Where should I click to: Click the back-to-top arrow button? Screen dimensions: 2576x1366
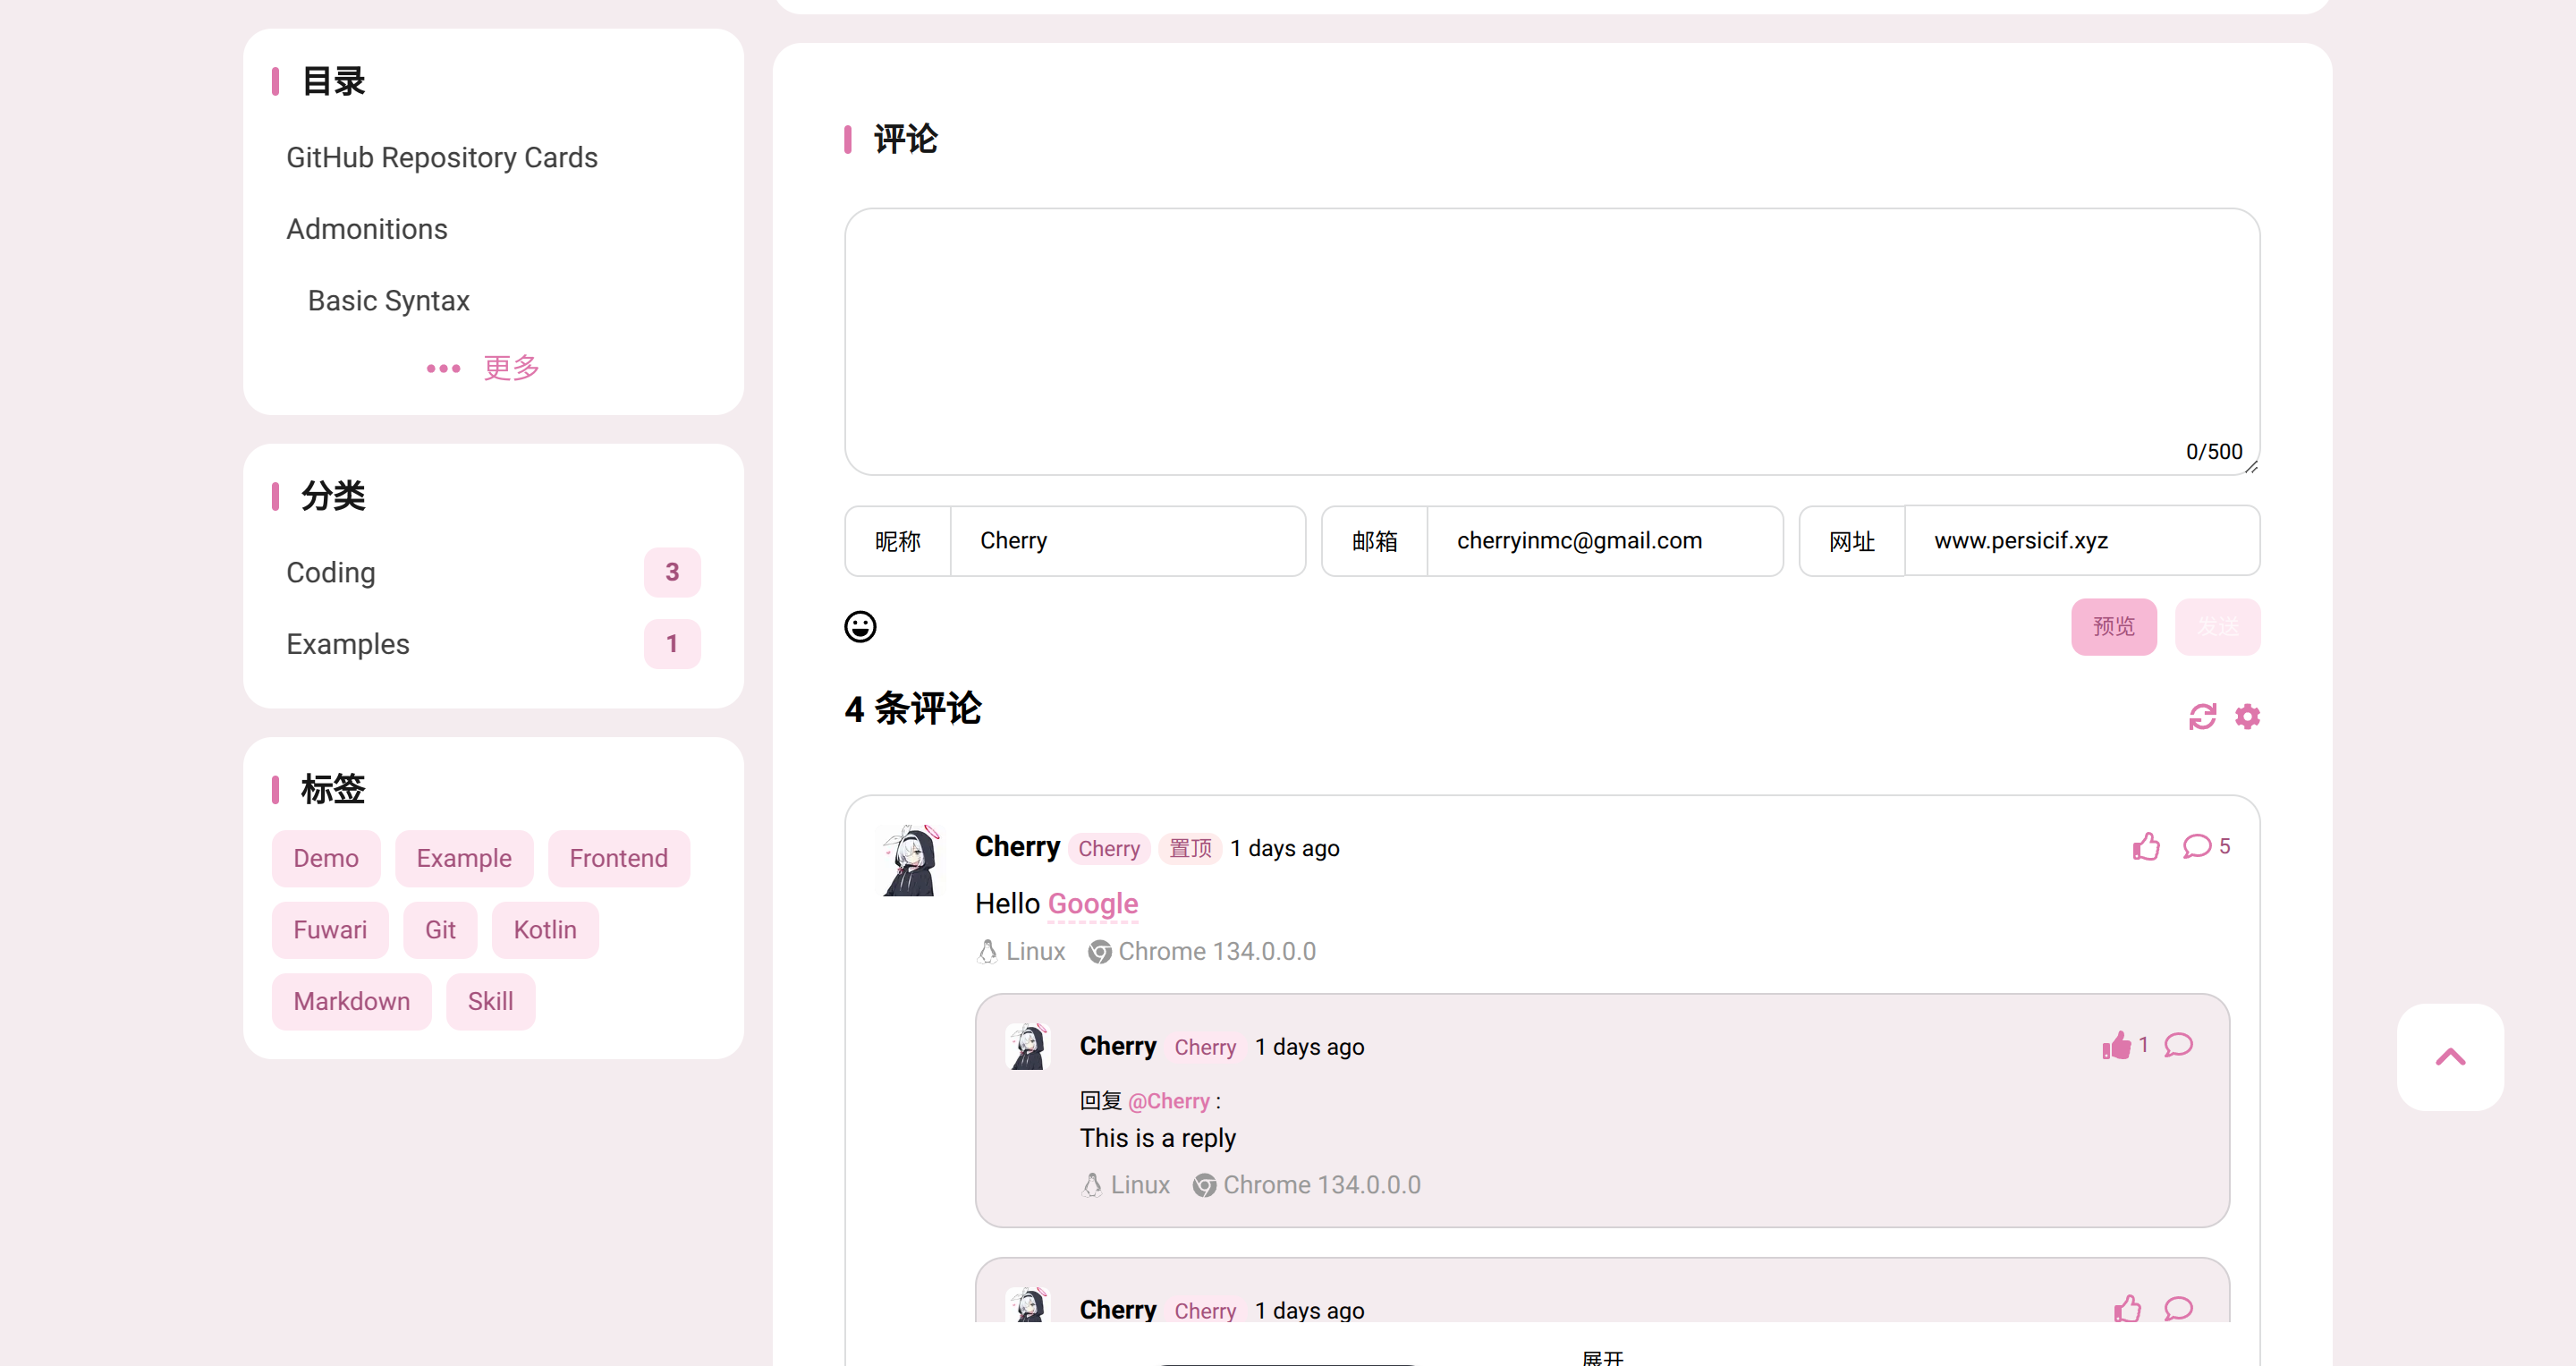tap(2450, 1057)
